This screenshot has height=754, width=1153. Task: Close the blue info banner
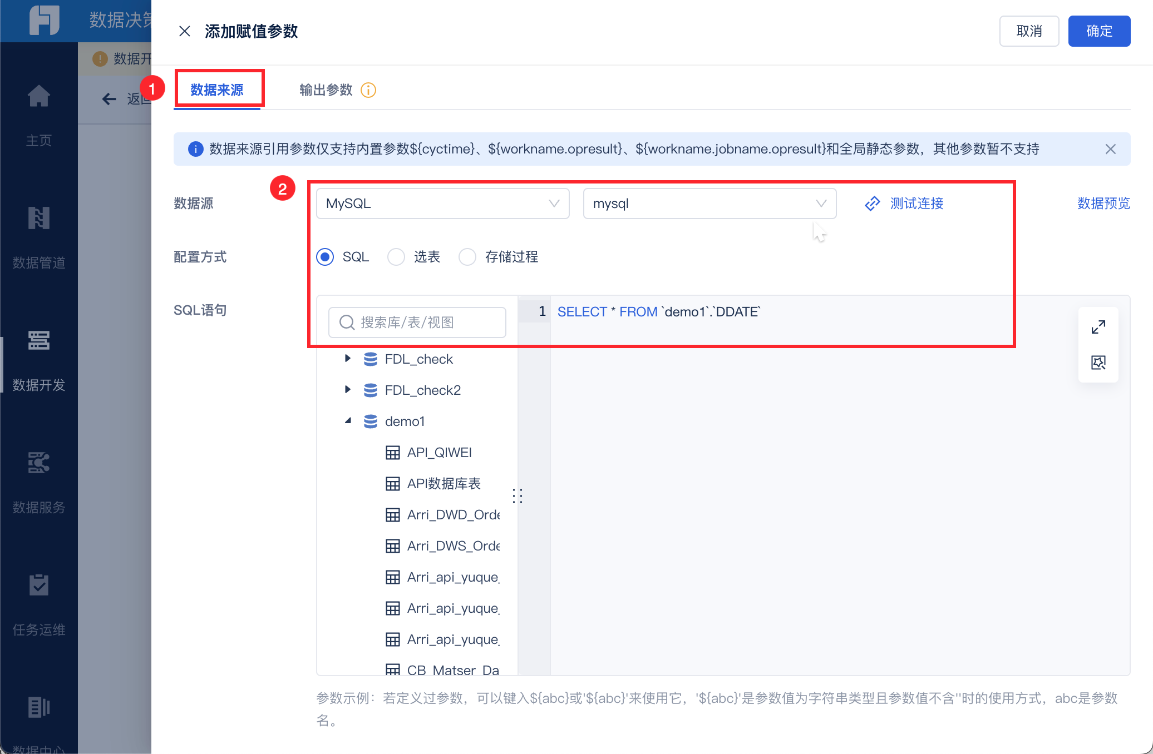(x=1110, y=149)
